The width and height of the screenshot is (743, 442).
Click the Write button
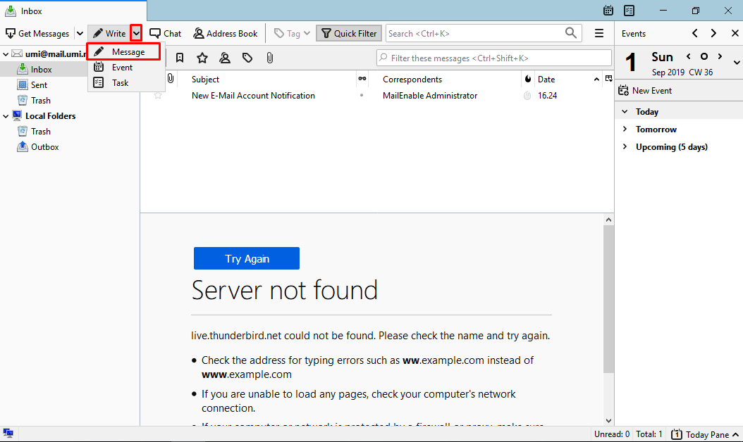[x=109, y=34]
